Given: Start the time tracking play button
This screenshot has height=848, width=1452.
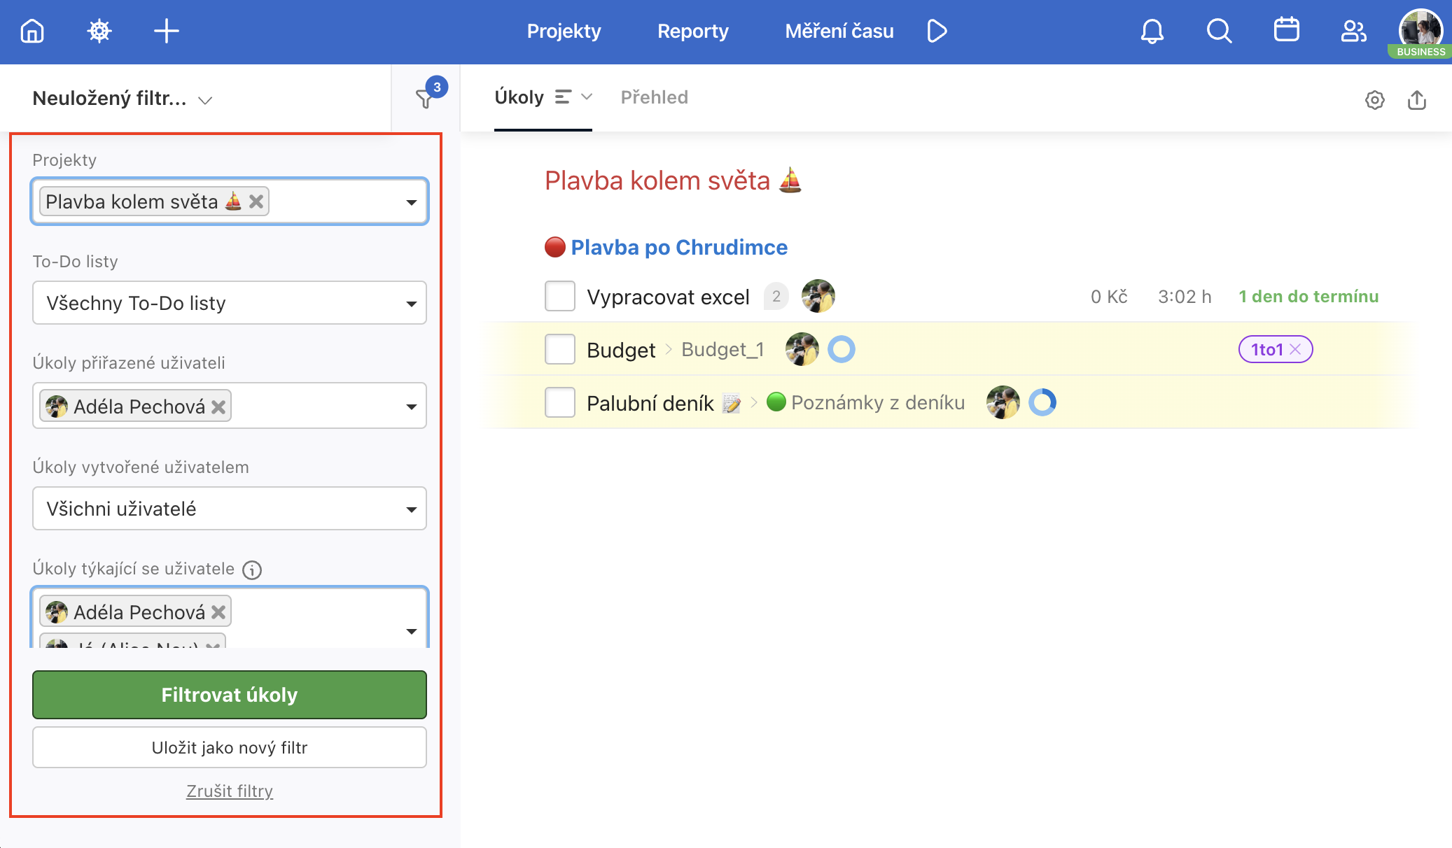Looking at the screenshot, I should 937,31.
